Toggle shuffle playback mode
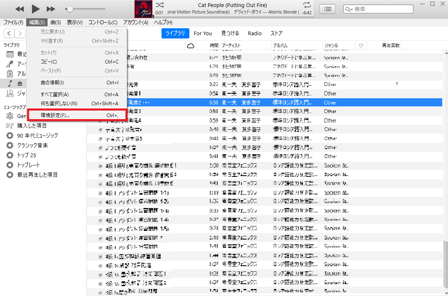 (x=159, y=5)
